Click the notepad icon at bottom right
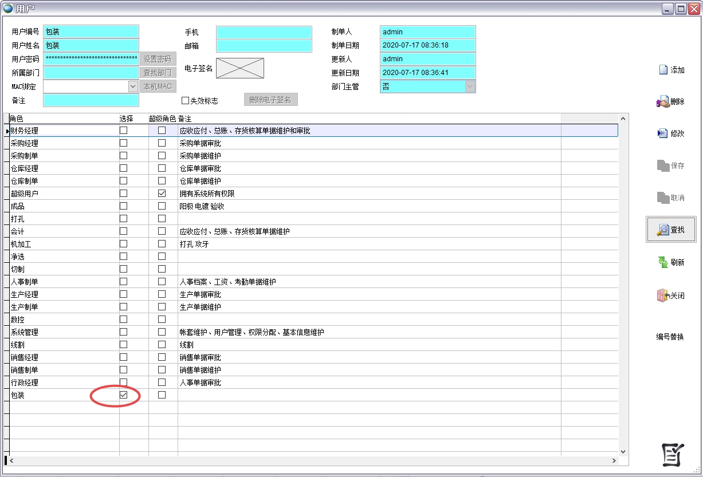703x477 pixels. click(673, 454)
